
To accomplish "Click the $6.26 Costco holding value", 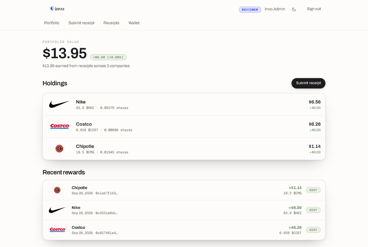I will click(x=315, y=124).
